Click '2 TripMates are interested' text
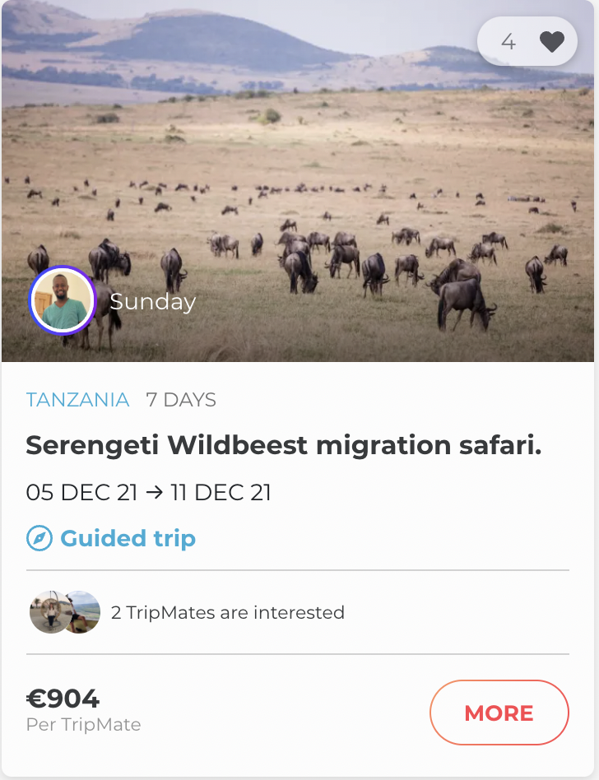Screen dimensions: 599x780 (x=227, y=612)
